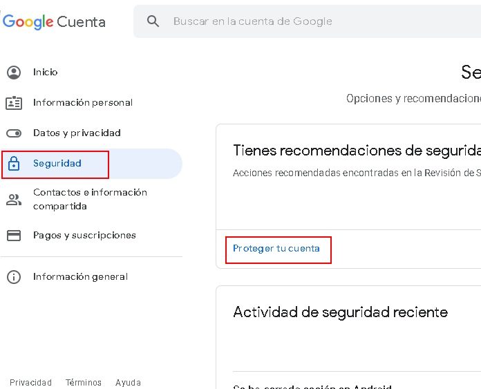
Task: Click the Pagos credit card icon
Action: 14,236
